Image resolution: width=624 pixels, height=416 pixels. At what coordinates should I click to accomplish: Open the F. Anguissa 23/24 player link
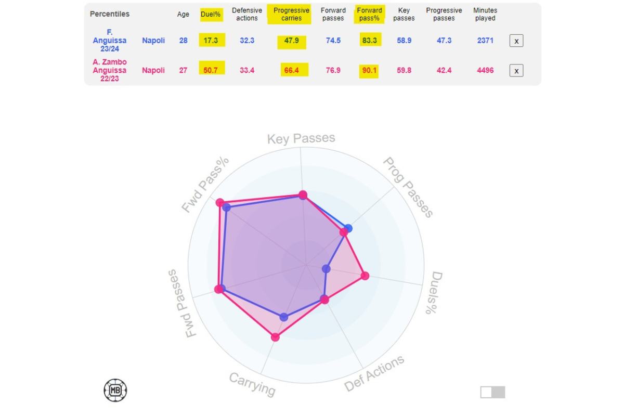pos(110,41)
